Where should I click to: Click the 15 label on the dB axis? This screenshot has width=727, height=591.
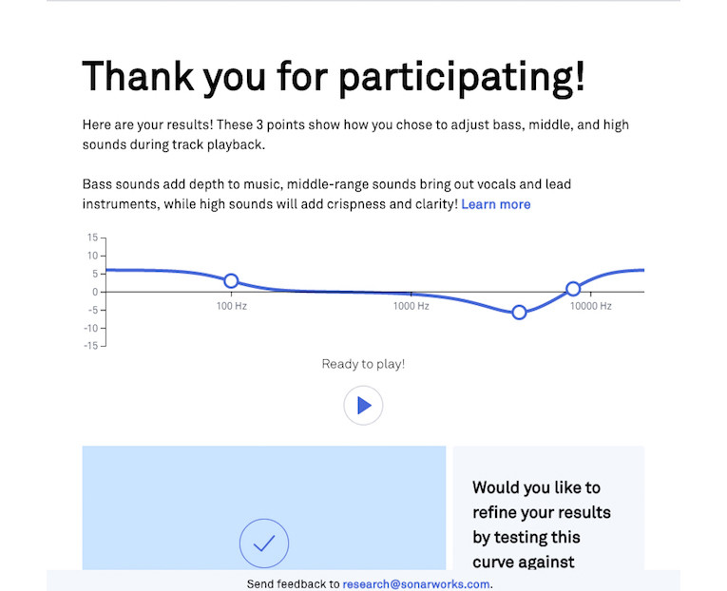pos(93,238)
